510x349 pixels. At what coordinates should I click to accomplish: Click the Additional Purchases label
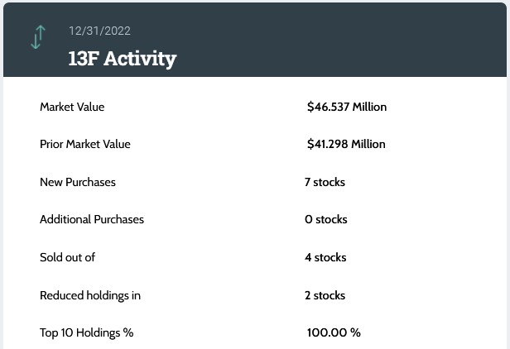92,219
